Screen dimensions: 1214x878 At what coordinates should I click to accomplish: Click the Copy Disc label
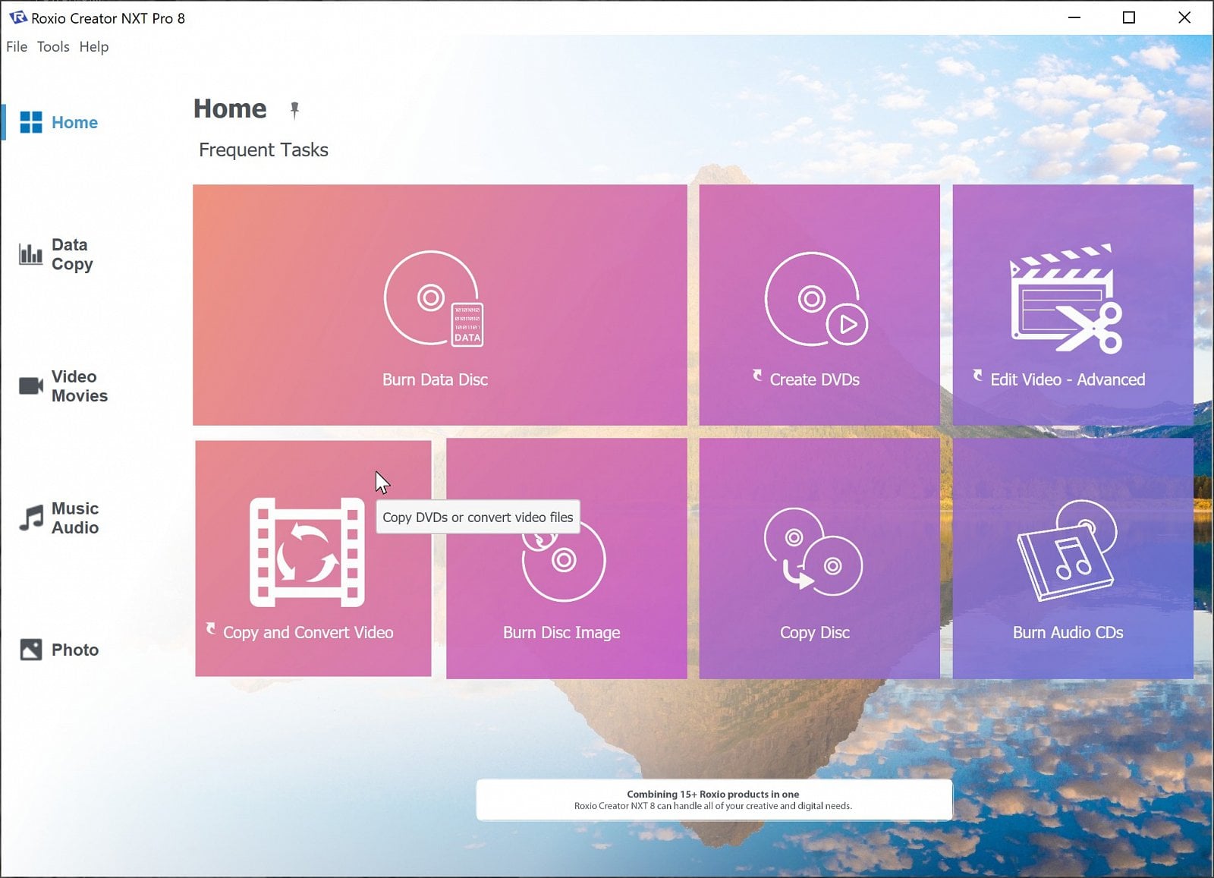pos(815,633)
